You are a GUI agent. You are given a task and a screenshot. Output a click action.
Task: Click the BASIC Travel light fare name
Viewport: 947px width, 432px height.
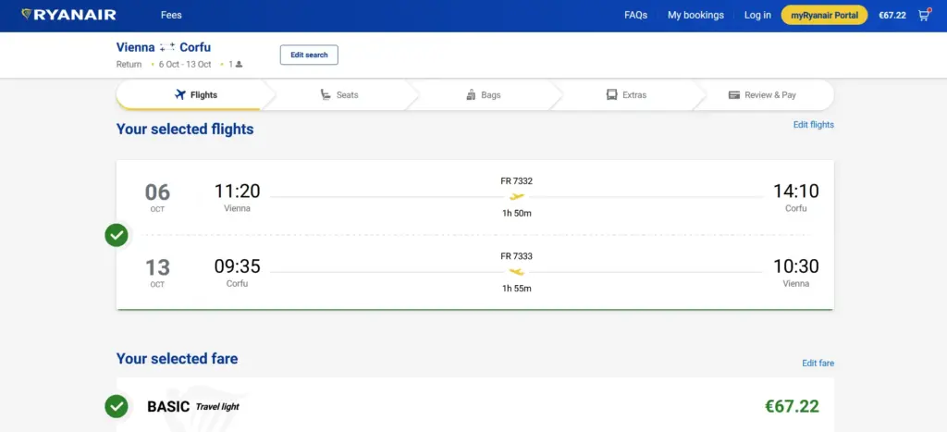point(193,407)
